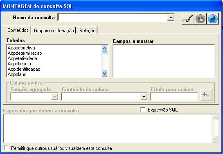Open the Grupos e ordenação tab
Image resolution: width=223 pixels, height=154 pixels.
(x=54, y=31)
